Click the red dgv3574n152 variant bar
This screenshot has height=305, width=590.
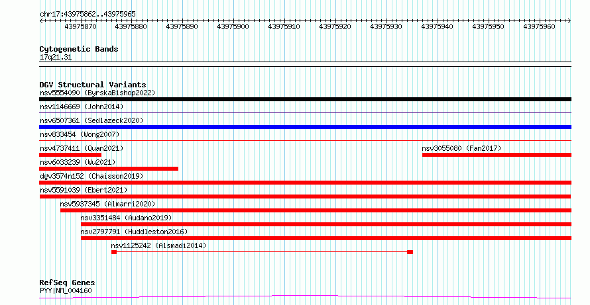coord(305,183)
